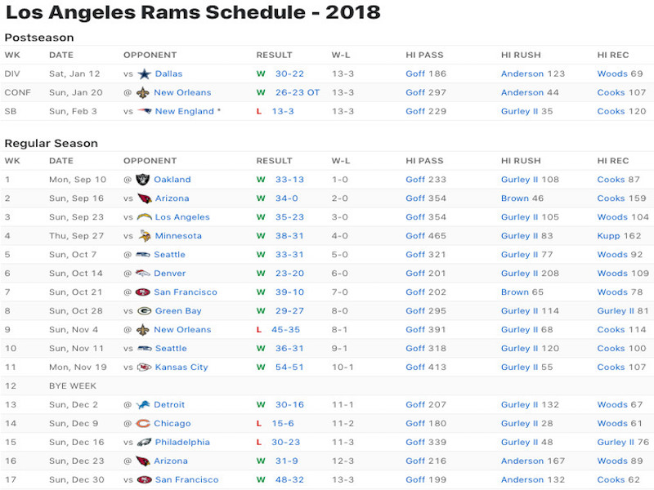Click the BYE WEEK row for week 12
Viewport: 654px width, 490px height.
[327, 385]
